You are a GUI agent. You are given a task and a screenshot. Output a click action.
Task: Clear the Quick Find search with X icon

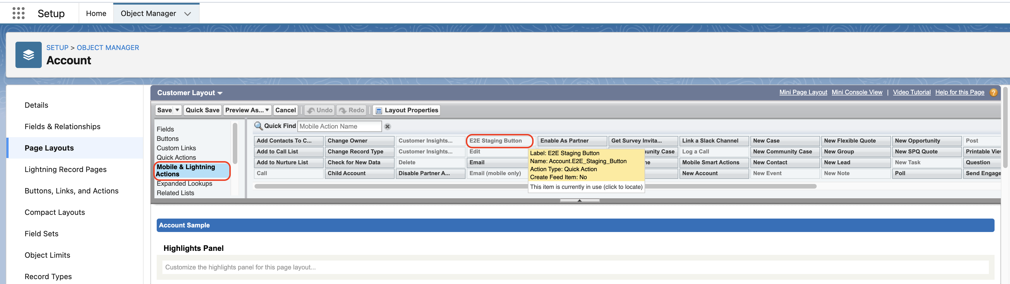[387, 127]
